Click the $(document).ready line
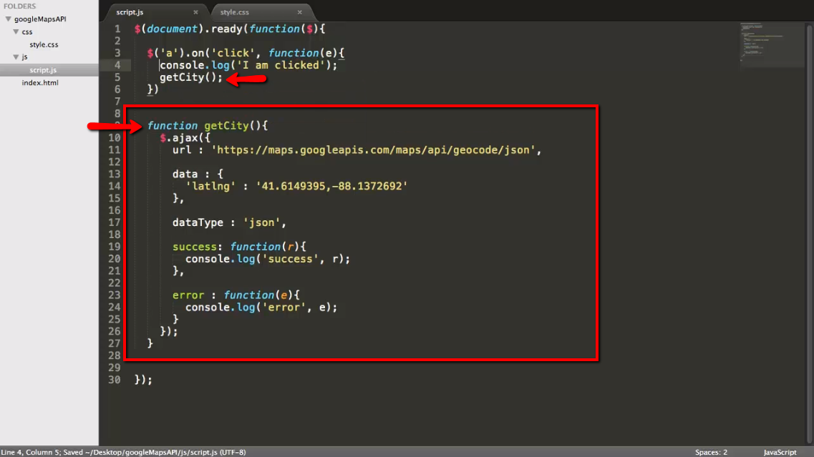The width and height of the screenshot is (814, 457). tap(230, 29)
